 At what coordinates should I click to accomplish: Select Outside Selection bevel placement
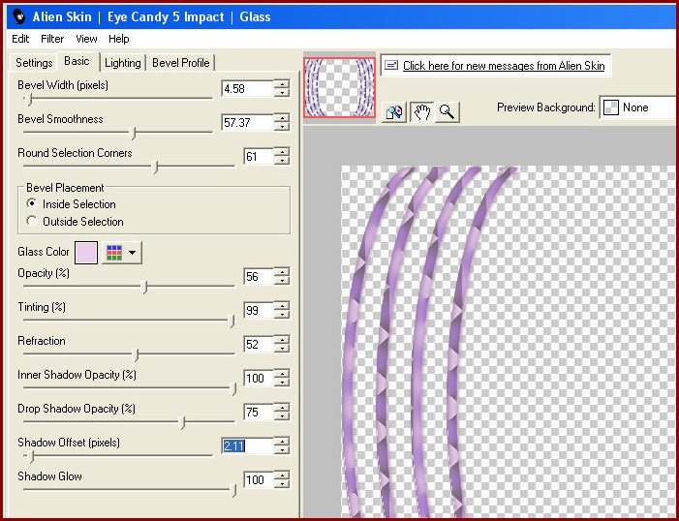click(75, 222)
